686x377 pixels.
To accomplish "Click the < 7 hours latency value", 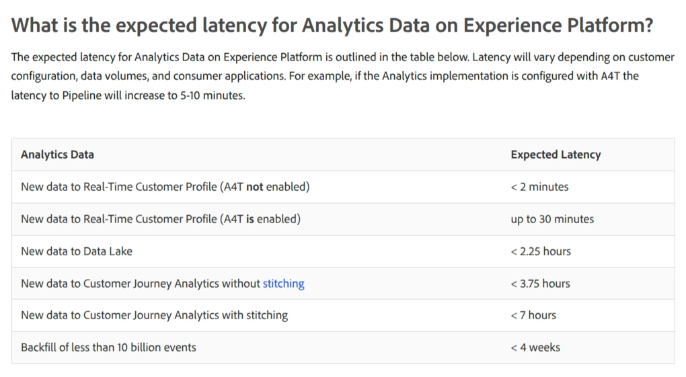I will [533, 315].
